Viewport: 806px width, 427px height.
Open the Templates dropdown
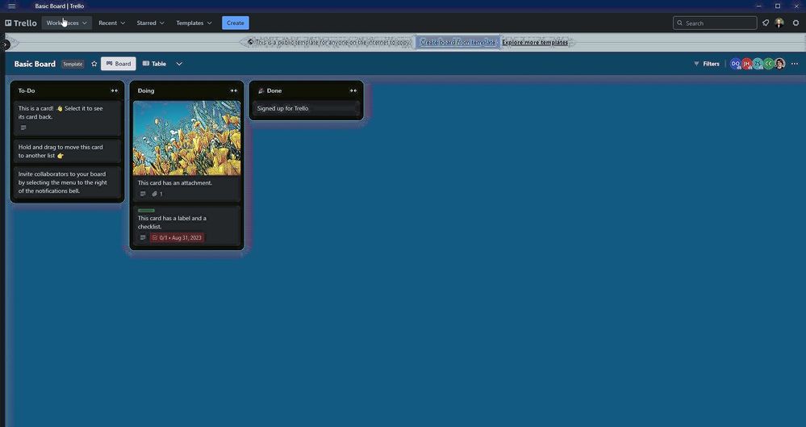[x=194, y=23]
